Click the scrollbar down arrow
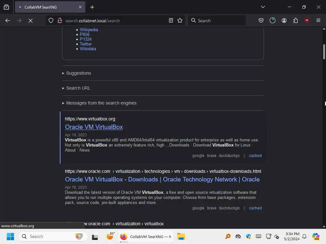Viewport: 326px width, 244px height. 324,227
